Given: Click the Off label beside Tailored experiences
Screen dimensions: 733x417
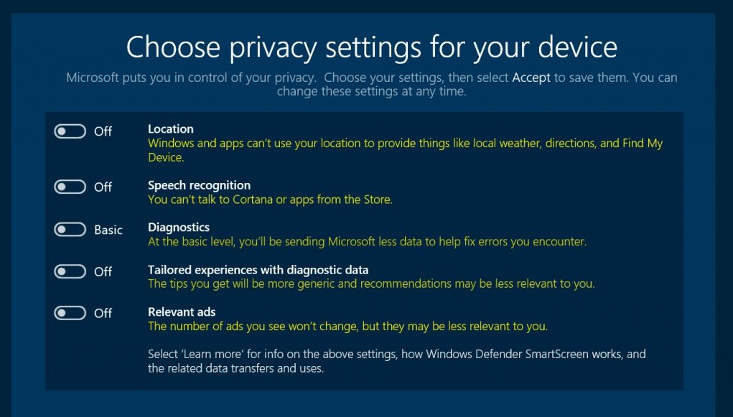Looking at the screenshot, I should click(103, 271).
